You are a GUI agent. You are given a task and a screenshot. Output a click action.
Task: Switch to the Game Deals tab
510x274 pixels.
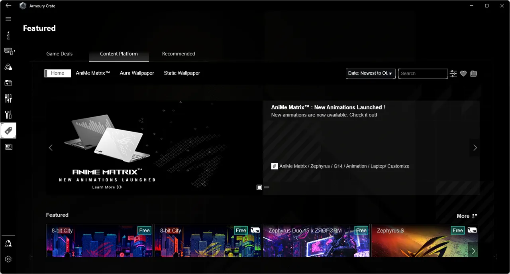59,54
